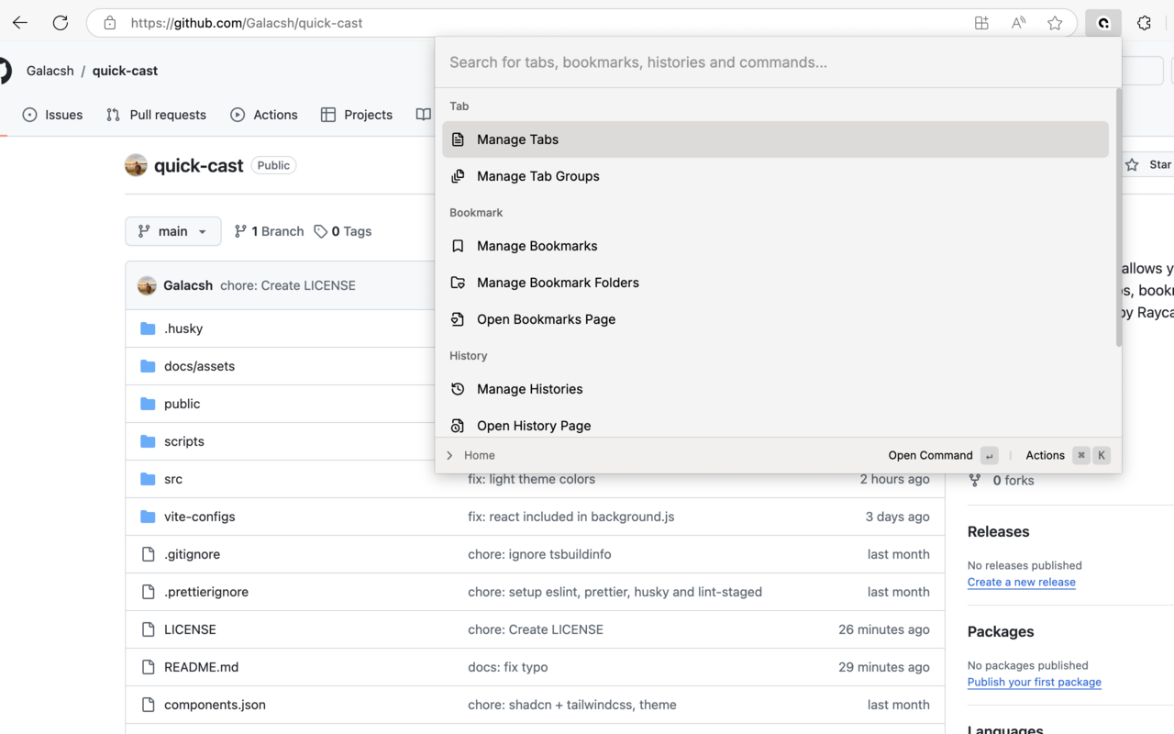The width and height of the screenshot is (1174, 734).
Task: Open the browser extensions puzzle icon
Action: [1144, 23]
